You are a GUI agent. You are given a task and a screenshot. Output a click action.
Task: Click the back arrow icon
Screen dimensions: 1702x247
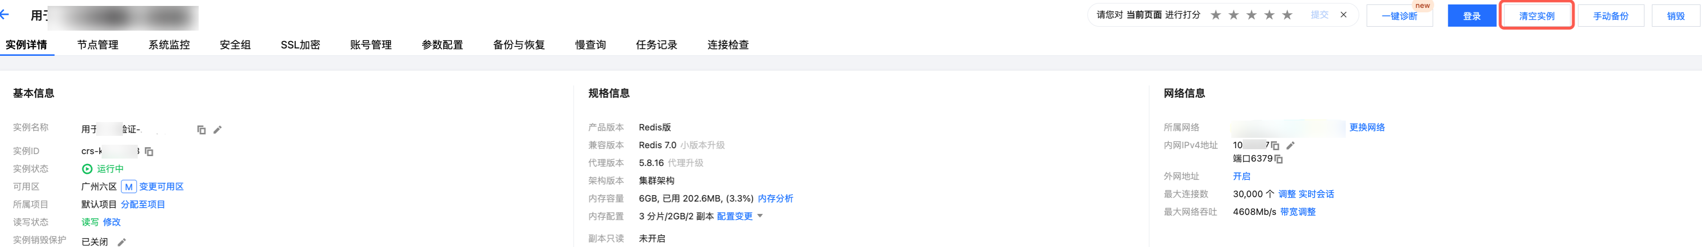pyautogui.click(x=5, y=14)
